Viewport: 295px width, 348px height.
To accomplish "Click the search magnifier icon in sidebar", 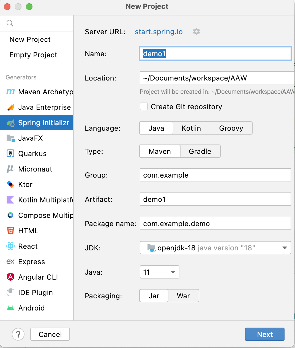I will [x=10, y=23].
